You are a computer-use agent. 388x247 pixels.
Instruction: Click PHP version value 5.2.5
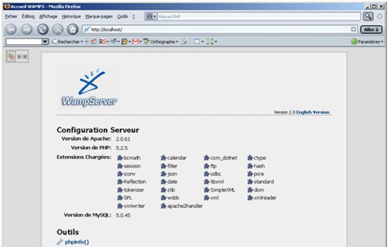pos(122,148)
